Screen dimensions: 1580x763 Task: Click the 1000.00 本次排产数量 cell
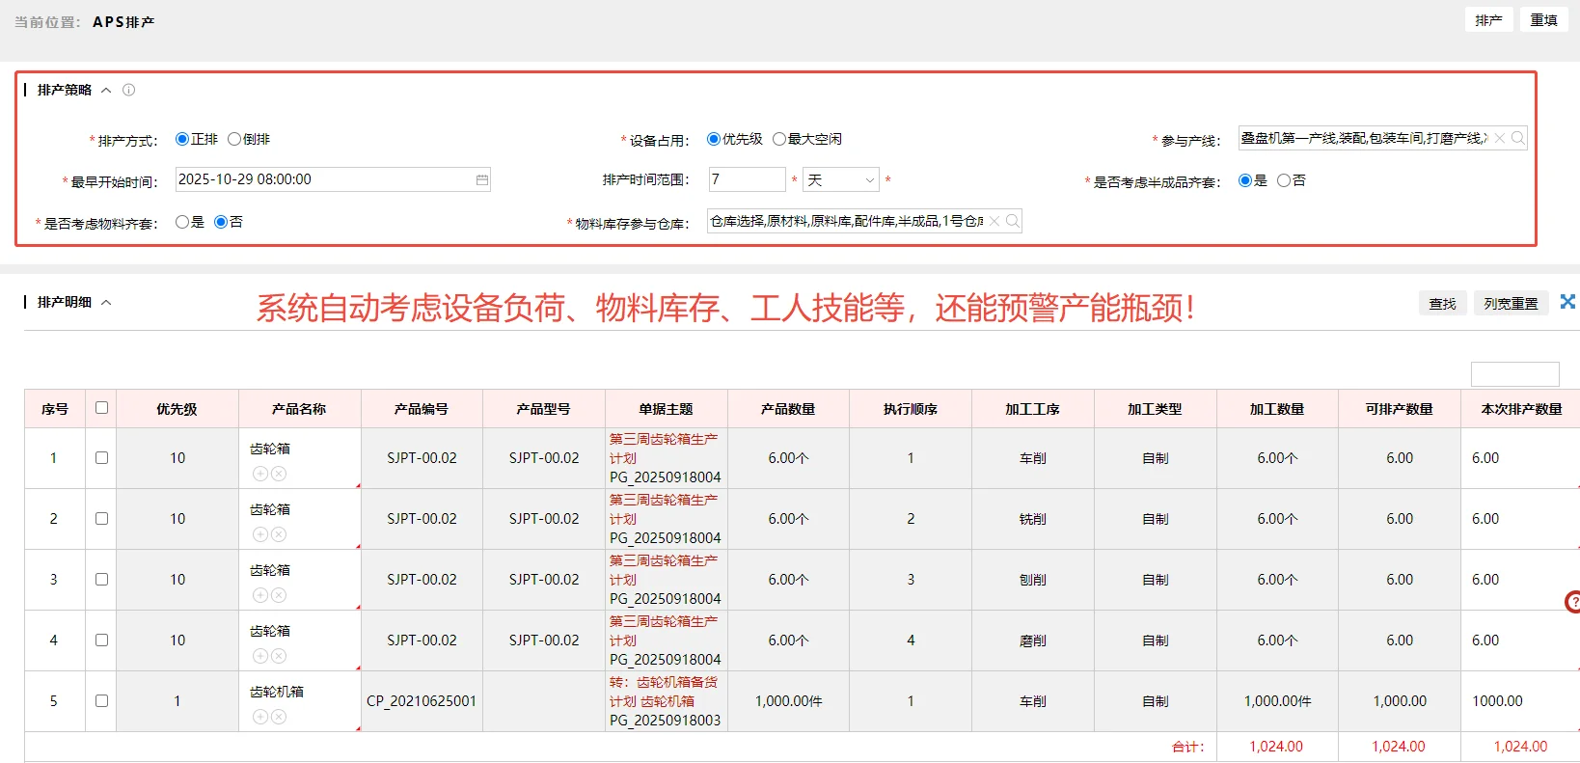pos(1520,701)
